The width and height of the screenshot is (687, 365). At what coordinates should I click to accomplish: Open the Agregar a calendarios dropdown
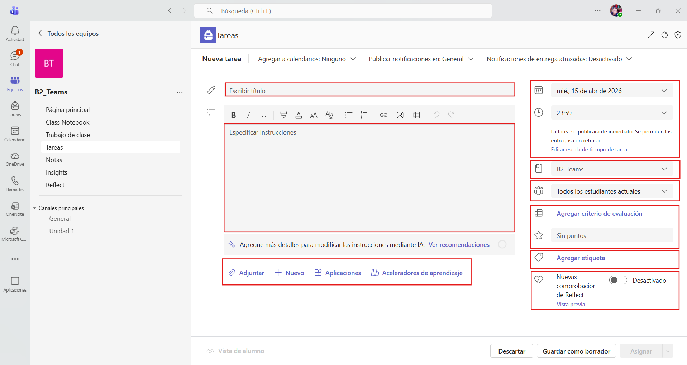coord(307,59)
